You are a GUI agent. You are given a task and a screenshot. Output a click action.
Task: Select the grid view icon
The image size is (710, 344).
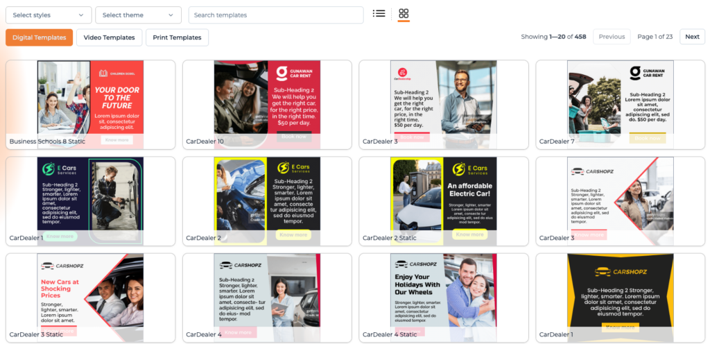pyautogui.click(x=404, y=14)
